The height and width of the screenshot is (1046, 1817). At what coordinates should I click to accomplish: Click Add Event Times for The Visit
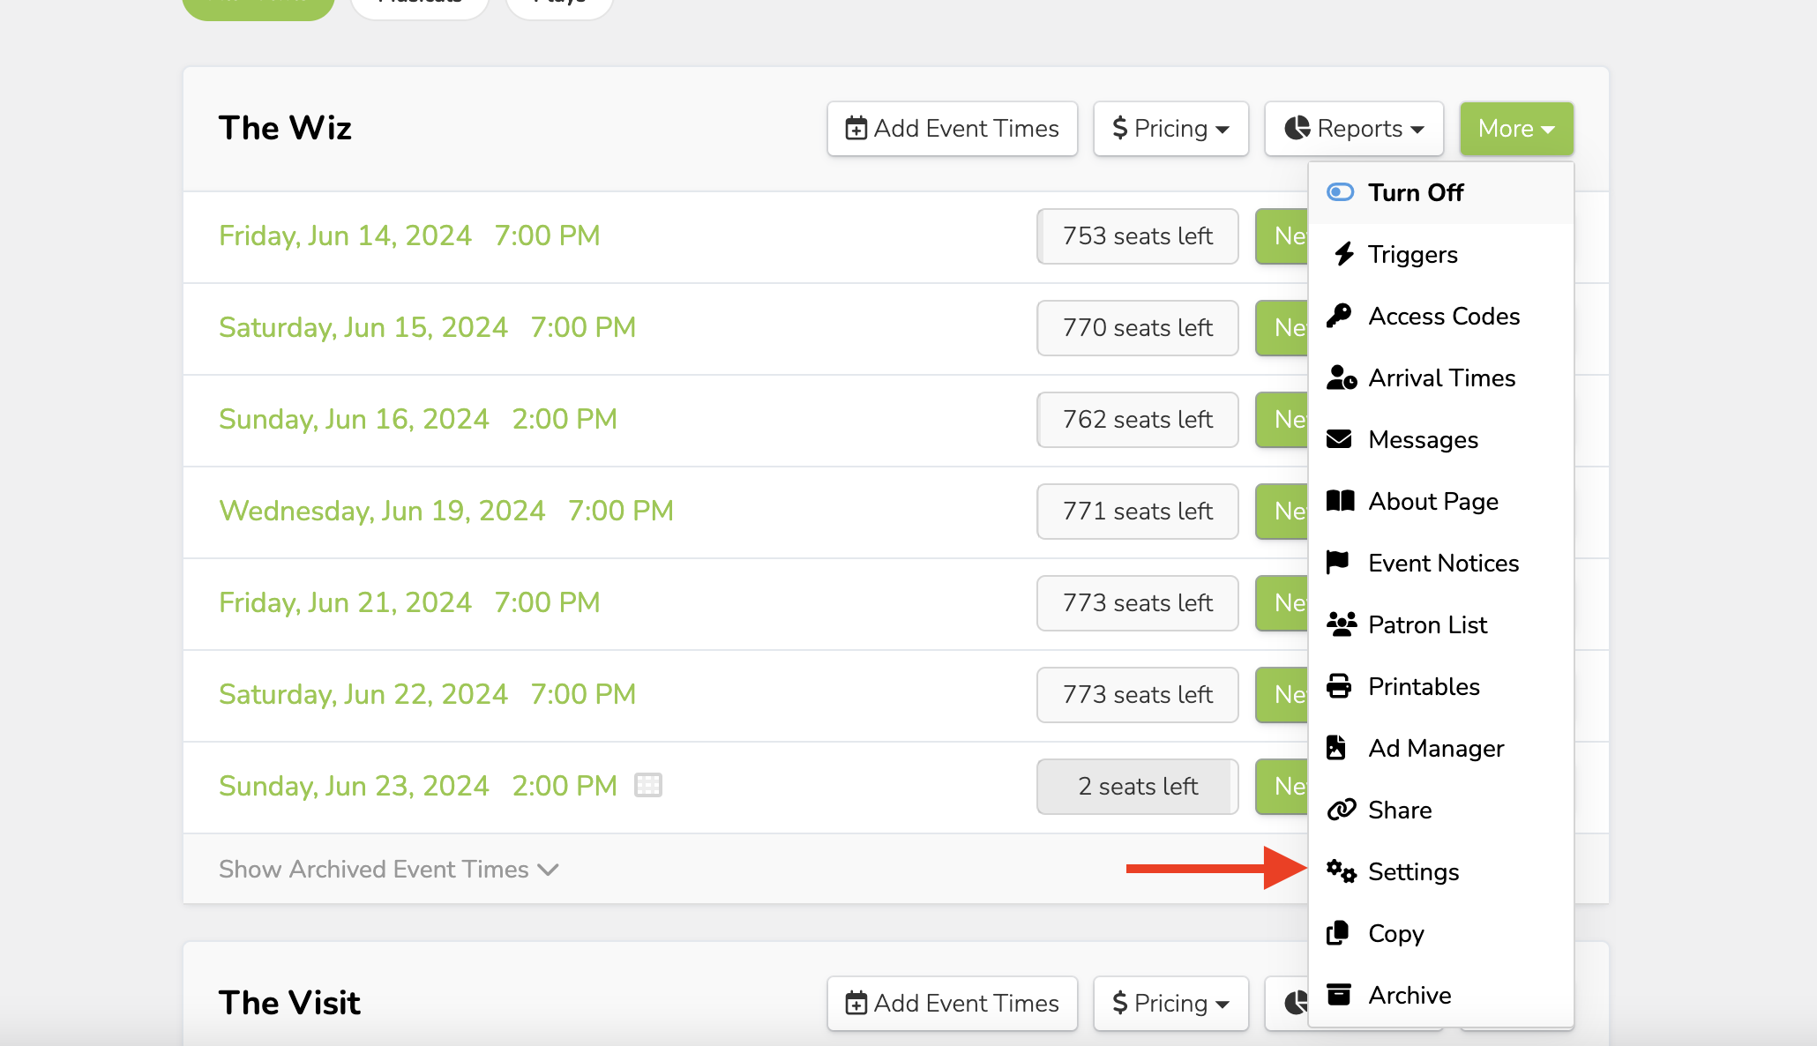tap(952, 1004)
